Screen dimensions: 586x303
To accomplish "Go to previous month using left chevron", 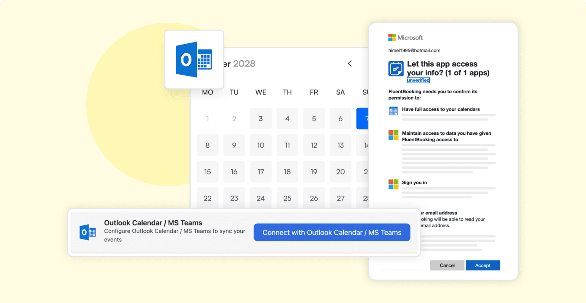I will point(349,64).
